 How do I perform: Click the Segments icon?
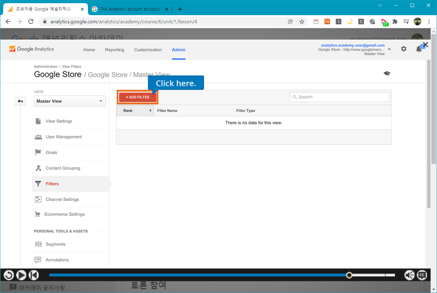[x=38, y=244]
